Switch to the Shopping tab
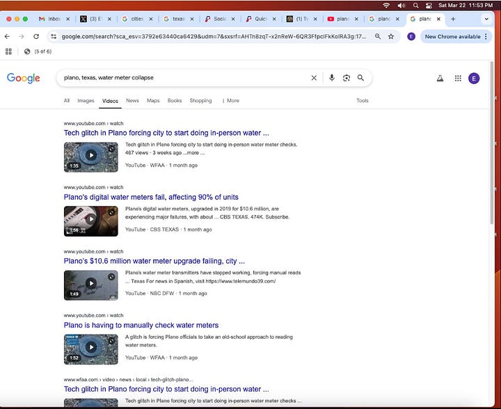 click(200, 101)
